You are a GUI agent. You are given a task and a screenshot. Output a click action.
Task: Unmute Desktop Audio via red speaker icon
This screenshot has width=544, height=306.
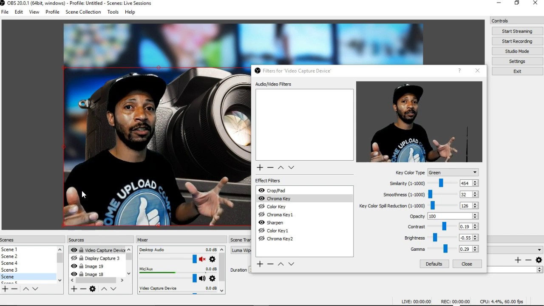[x=202, y=259]
